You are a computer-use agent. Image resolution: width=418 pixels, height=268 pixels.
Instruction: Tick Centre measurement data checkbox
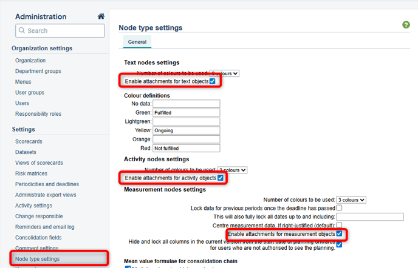point(339,226)
